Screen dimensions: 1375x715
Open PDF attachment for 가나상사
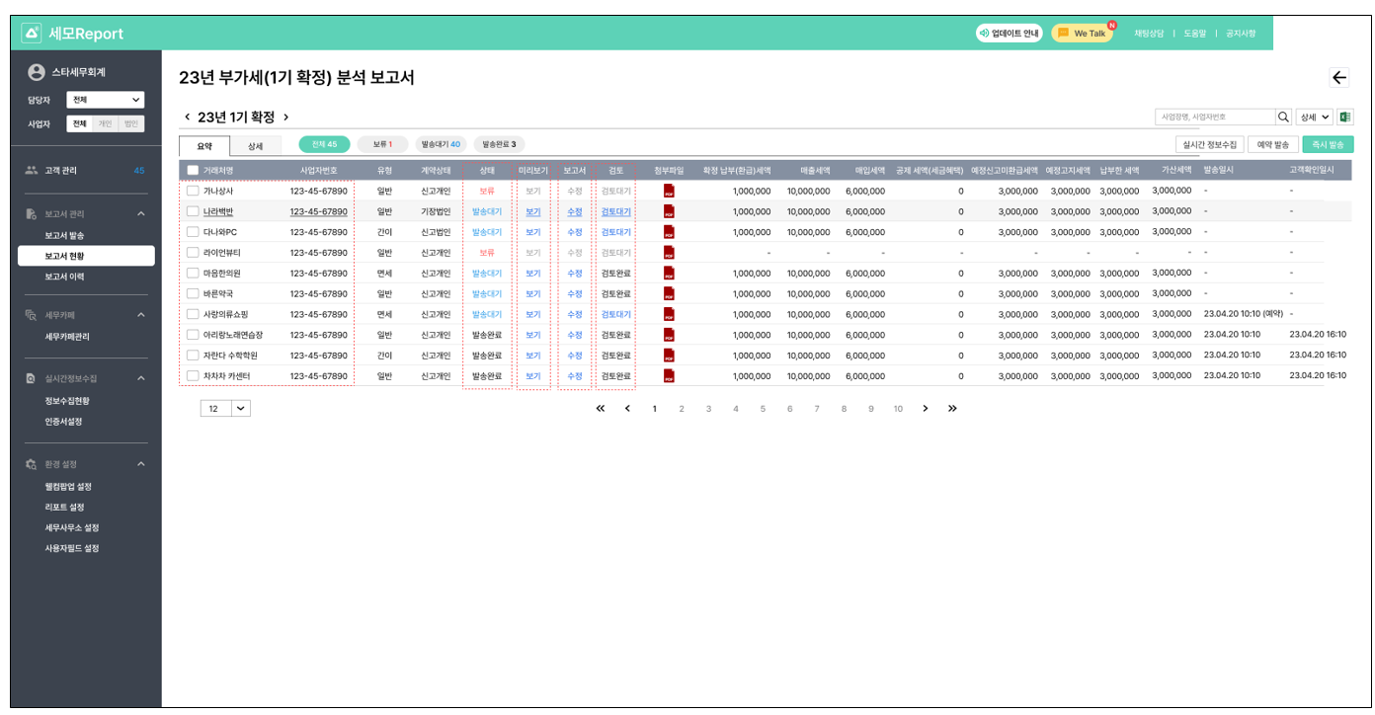click(x=669, y=191)
